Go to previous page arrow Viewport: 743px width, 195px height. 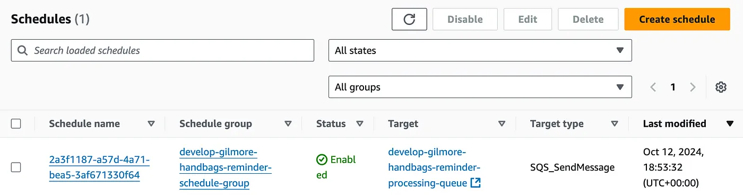(653, 87)
